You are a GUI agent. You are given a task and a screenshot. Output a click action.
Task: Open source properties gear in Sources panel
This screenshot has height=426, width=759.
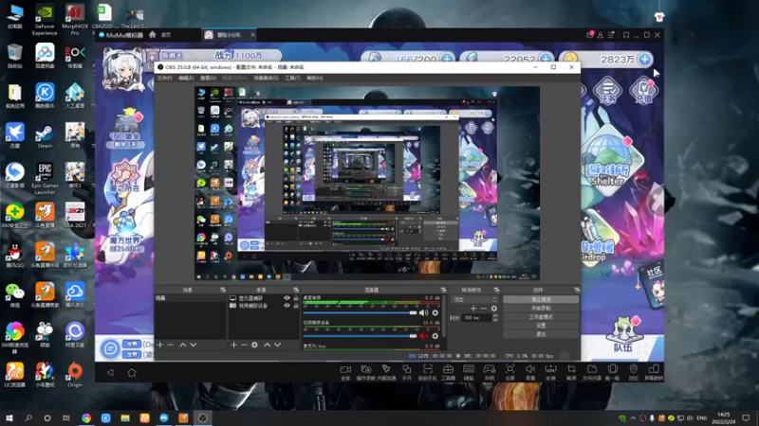[x=254, y=345]
